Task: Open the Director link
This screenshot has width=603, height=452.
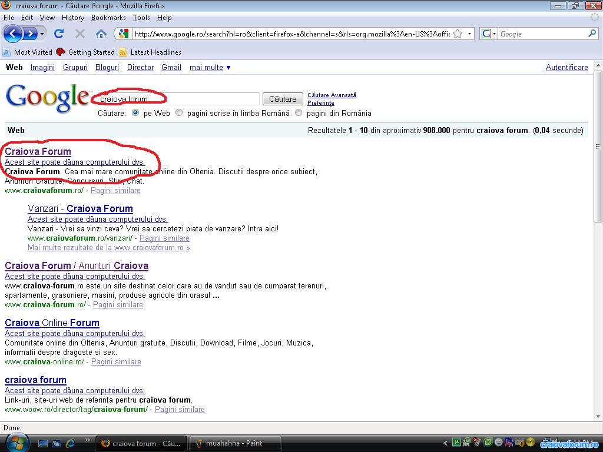Action: [140, 67]
